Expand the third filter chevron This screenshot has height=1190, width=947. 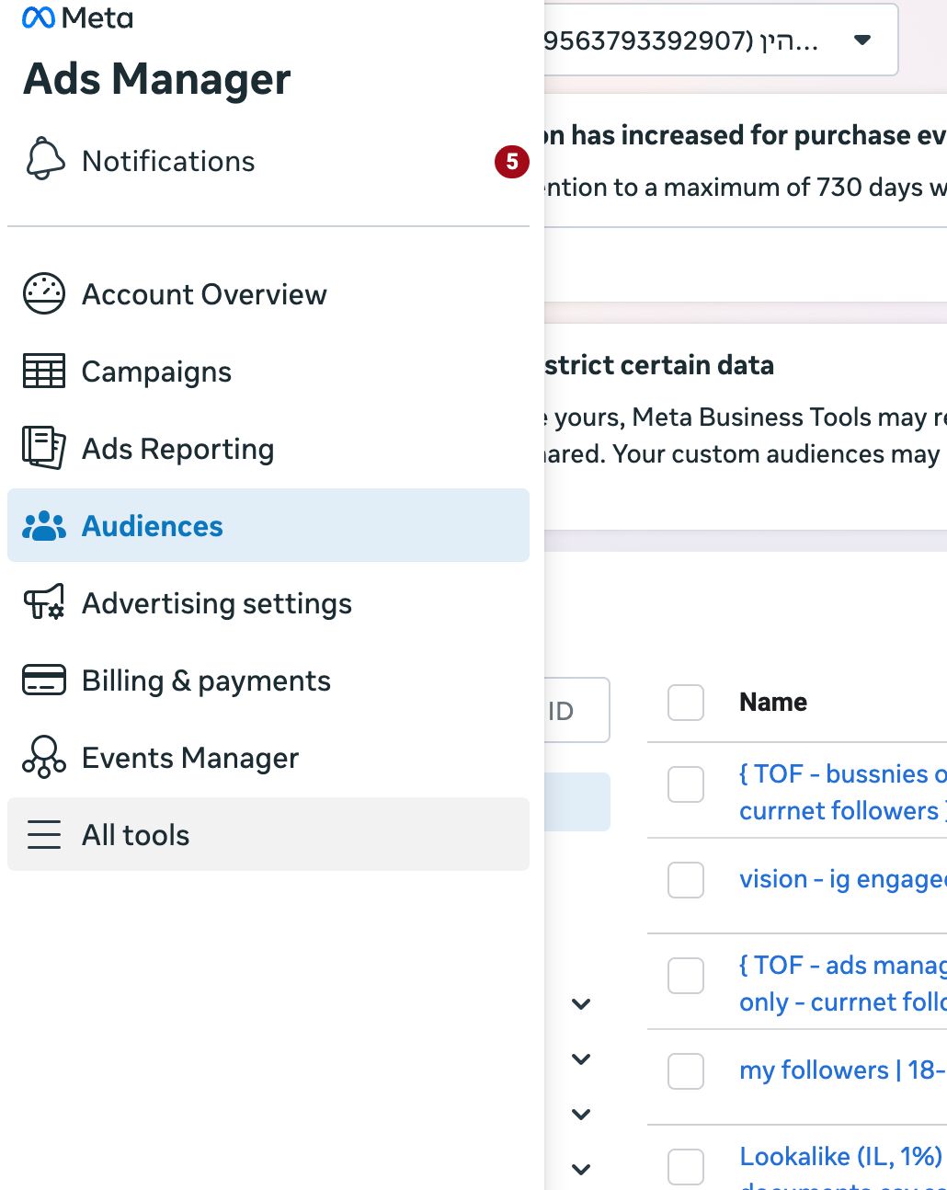(581, 1114)
